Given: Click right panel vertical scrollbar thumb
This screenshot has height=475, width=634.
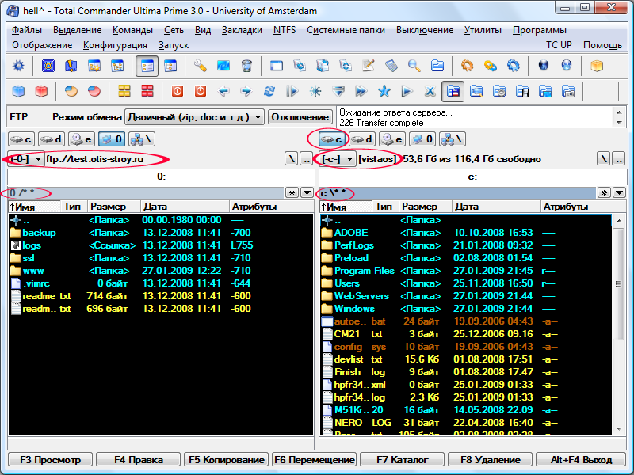Looking at the screenshot, I should click(x=619, y=284).
